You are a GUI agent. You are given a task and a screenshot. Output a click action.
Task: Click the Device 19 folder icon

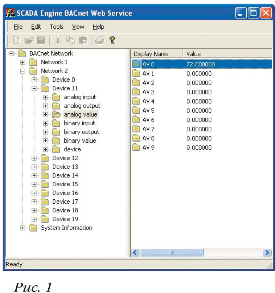click(x=45, y=219)
